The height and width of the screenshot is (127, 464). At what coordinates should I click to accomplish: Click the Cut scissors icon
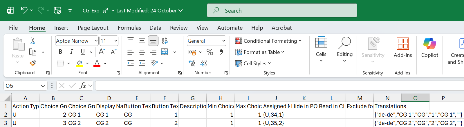[x=33, y=41]
